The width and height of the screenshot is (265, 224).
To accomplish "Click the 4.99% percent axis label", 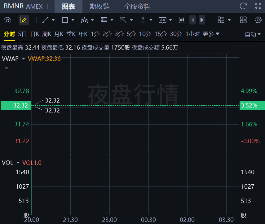I will tap(249, 91).
